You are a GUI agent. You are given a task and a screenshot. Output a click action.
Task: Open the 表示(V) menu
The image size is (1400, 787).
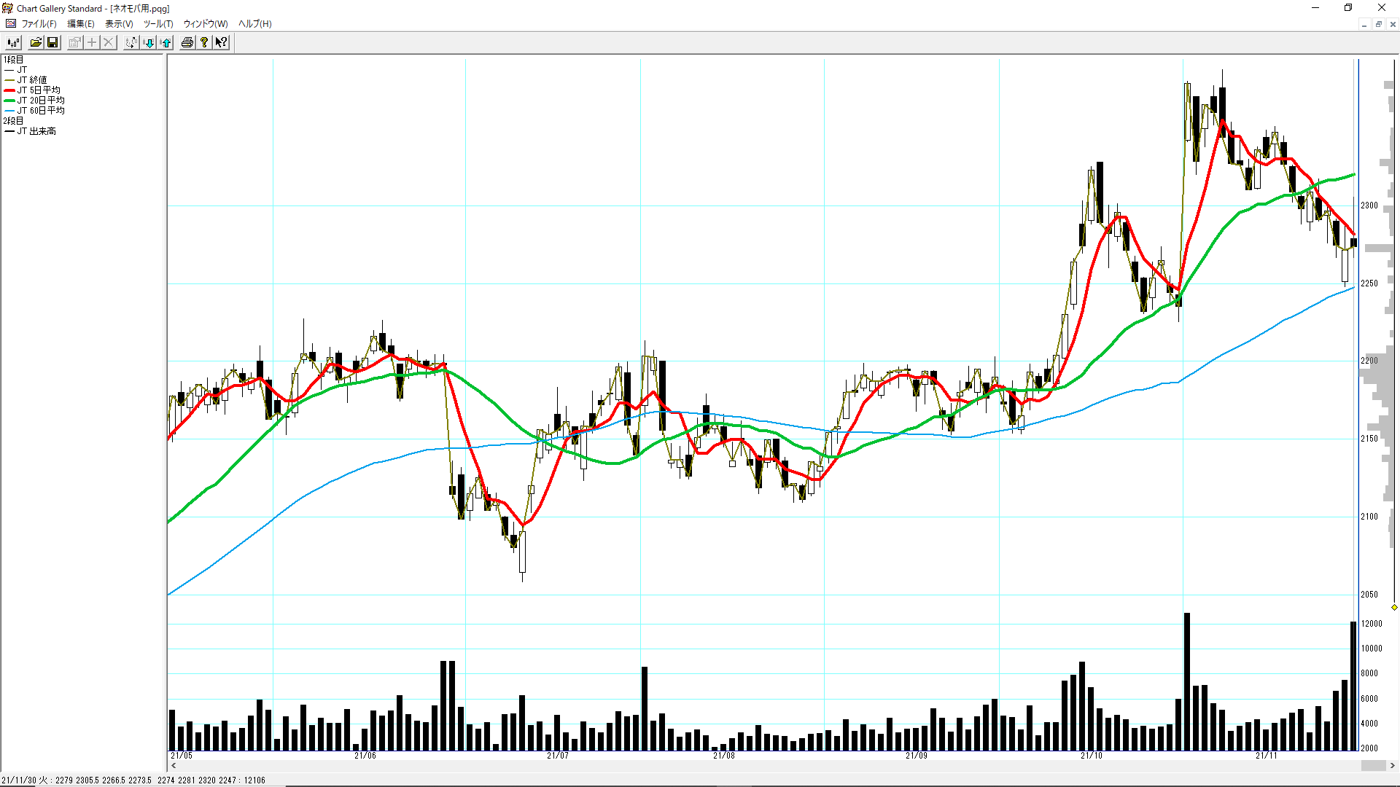point(119,24)
